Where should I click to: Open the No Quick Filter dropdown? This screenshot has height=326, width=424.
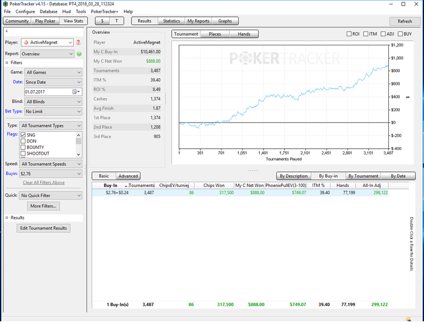point(51,195)
